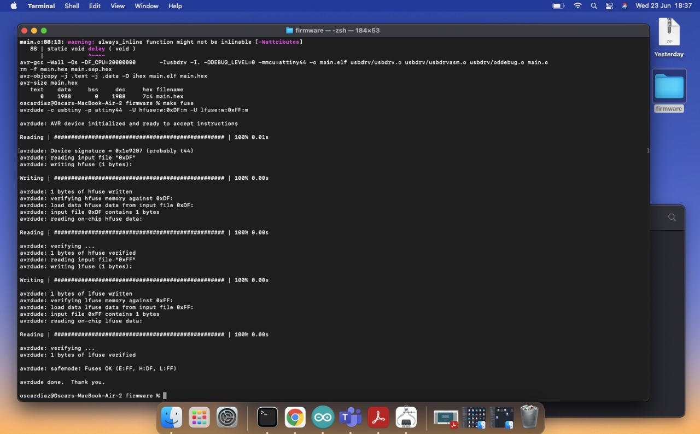
Task: Close the Terminal window with red button
Action: point(24,31)
